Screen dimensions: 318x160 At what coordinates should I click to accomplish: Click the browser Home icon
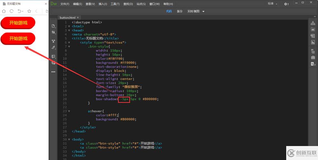pos(4,11)
